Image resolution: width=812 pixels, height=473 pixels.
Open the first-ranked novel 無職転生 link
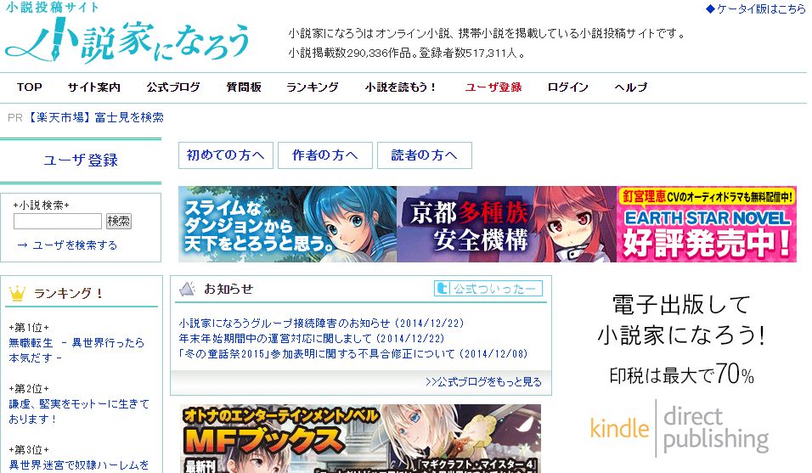[x=76, y=351]
